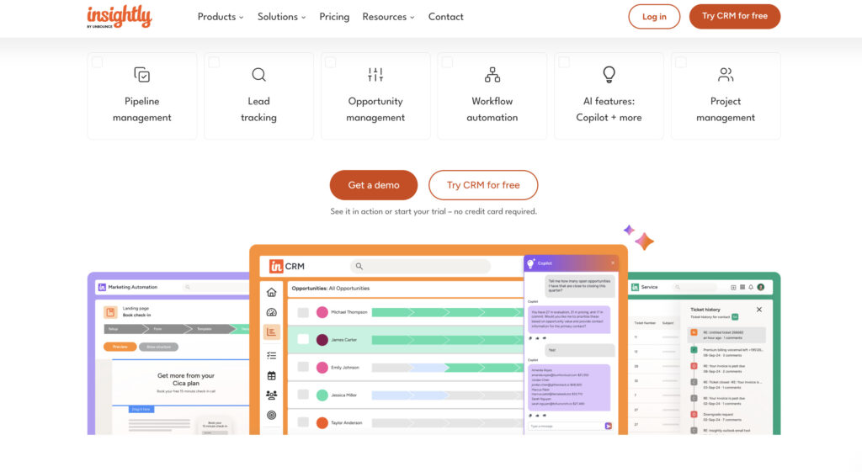Open the Contact page
The height and width of the screenshot is (472, 862).
click(x=446, y=17)
